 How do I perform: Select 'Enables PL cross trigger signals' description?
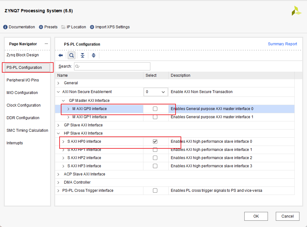tap(217, 191)
